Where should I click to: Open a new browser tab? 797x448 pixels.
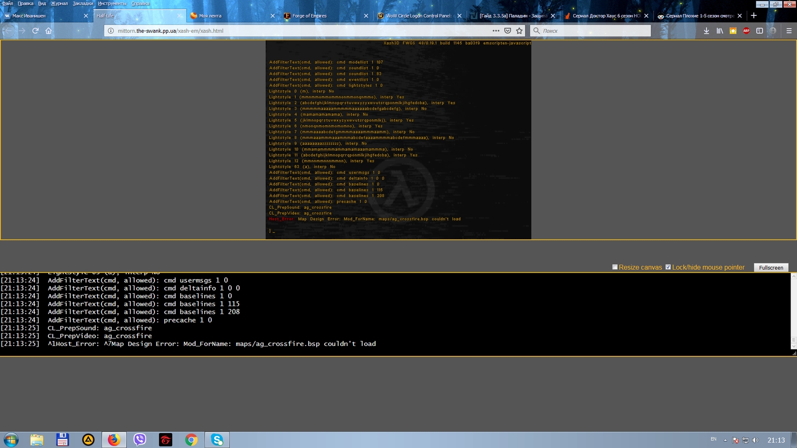[x=754, y=16]
